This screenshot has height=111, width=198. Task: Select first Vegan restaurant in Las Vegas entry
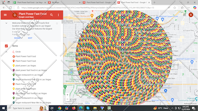(29, 75)
